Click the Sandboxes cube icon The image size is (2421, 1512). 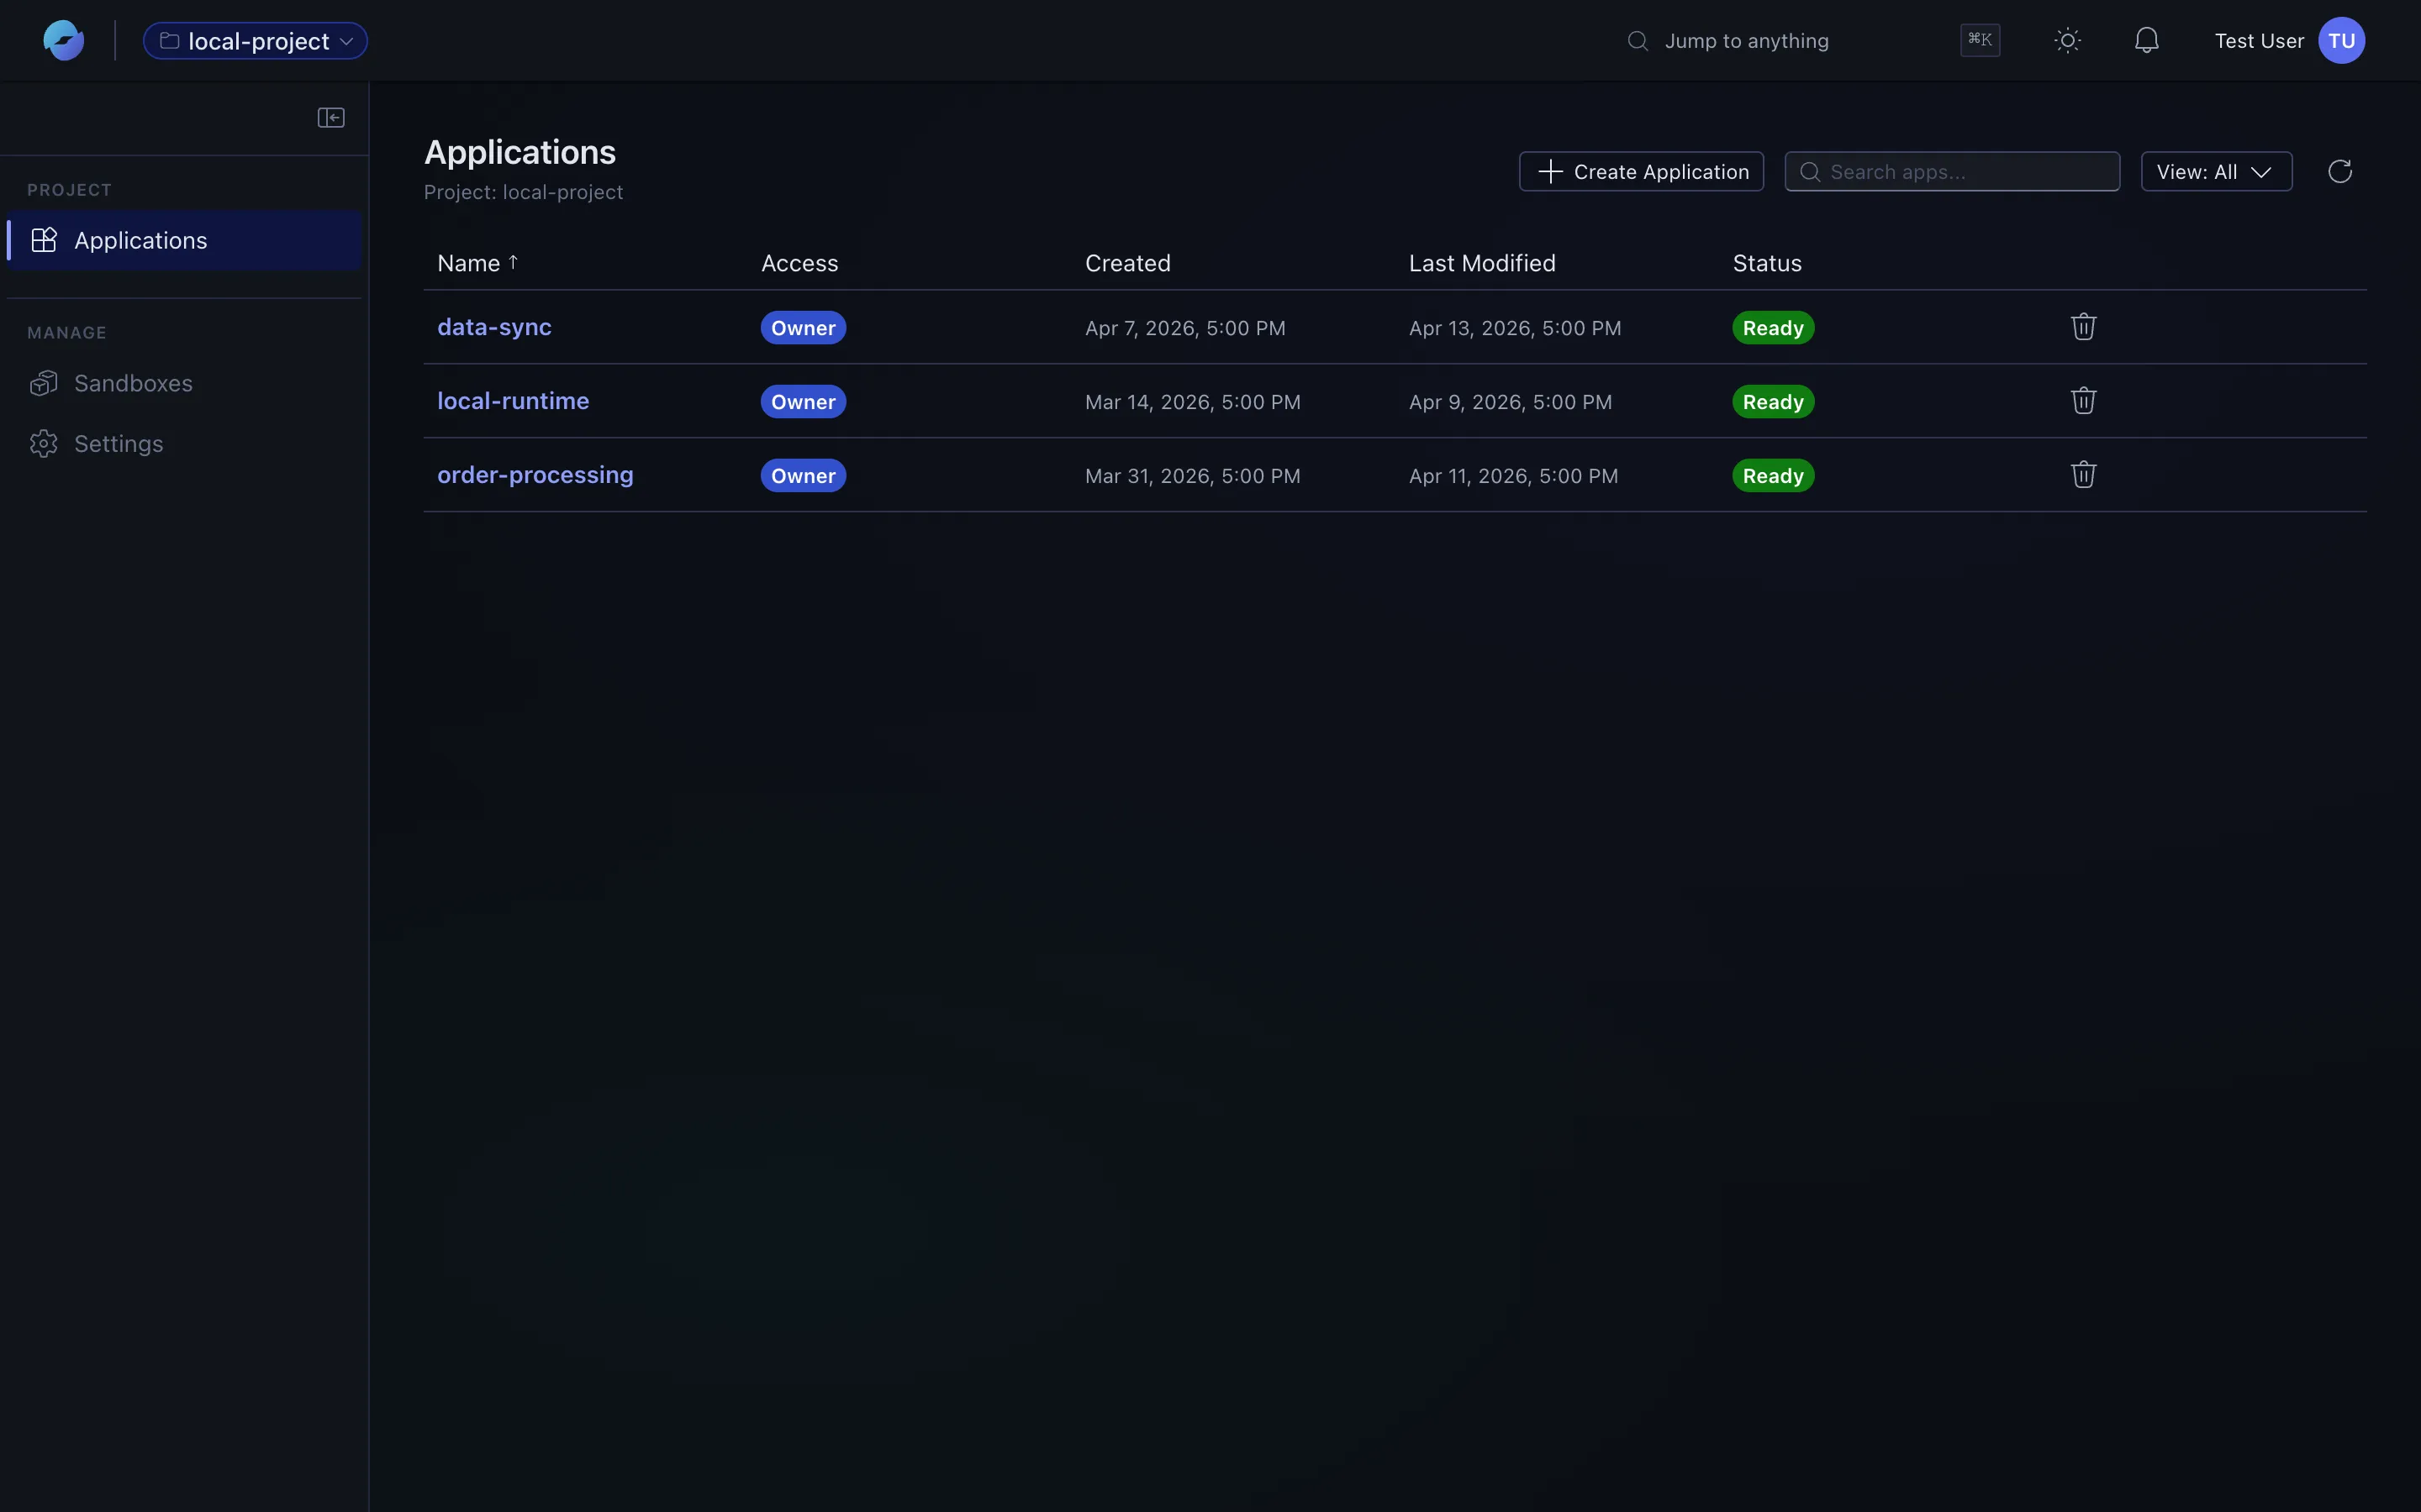click(44, 383)
